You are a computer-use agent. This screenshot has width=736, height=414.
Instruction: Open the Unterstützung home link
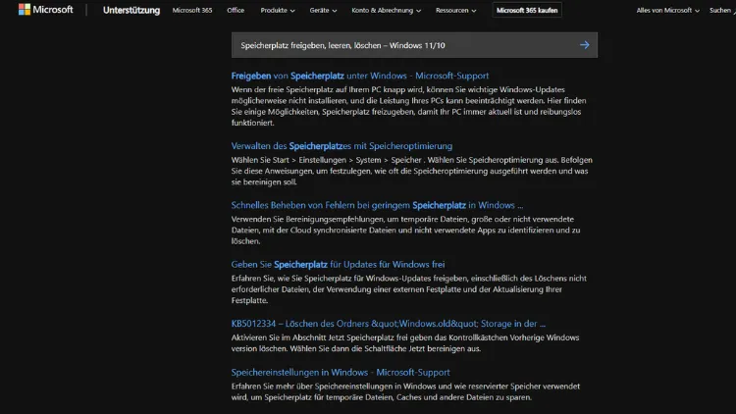(x=131, y=10)
